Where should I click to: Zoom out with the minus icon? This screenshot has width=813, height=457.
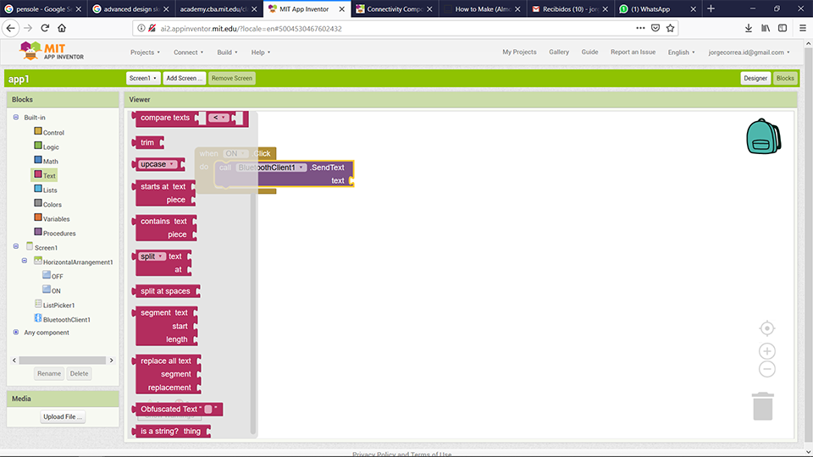(x=767, y=370)
